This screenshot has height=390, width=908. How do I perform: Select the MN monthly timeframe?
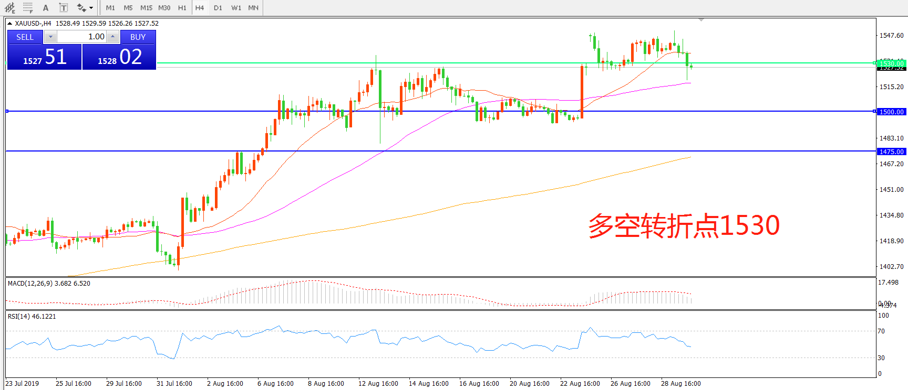click(253, 8)
